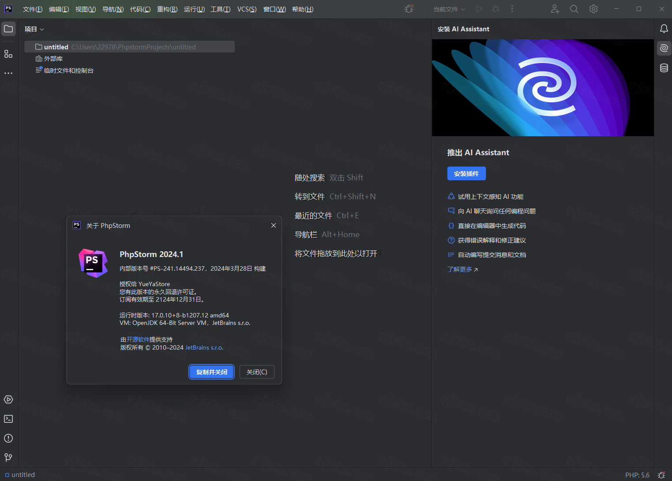The height and width of the screenshot is (481, 672).
Task: Open the 工具(T) menu
Action: coord(221,9)
